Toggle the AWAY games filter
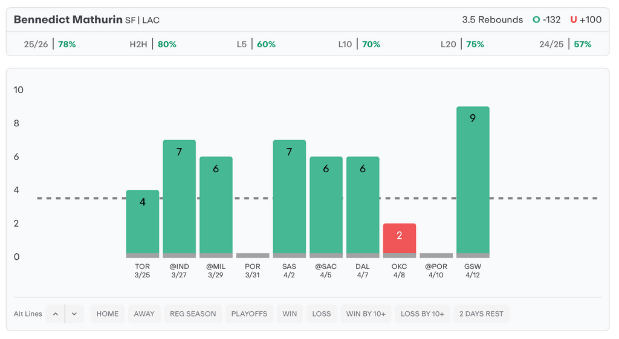Viewport: 619px width, 339px height. [144, 314]
